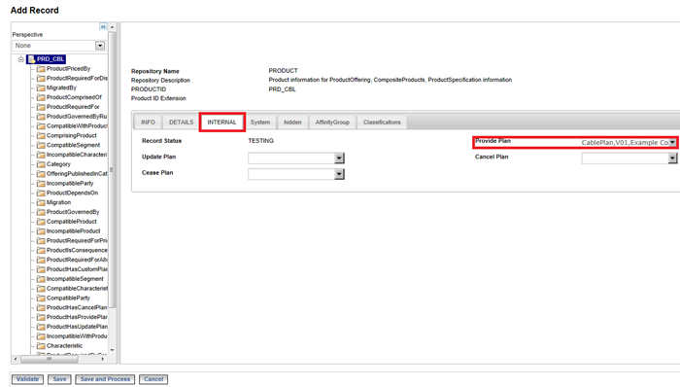Select the INTERNAL tab
Screen dimensions: 680x387
pos(222,123)
